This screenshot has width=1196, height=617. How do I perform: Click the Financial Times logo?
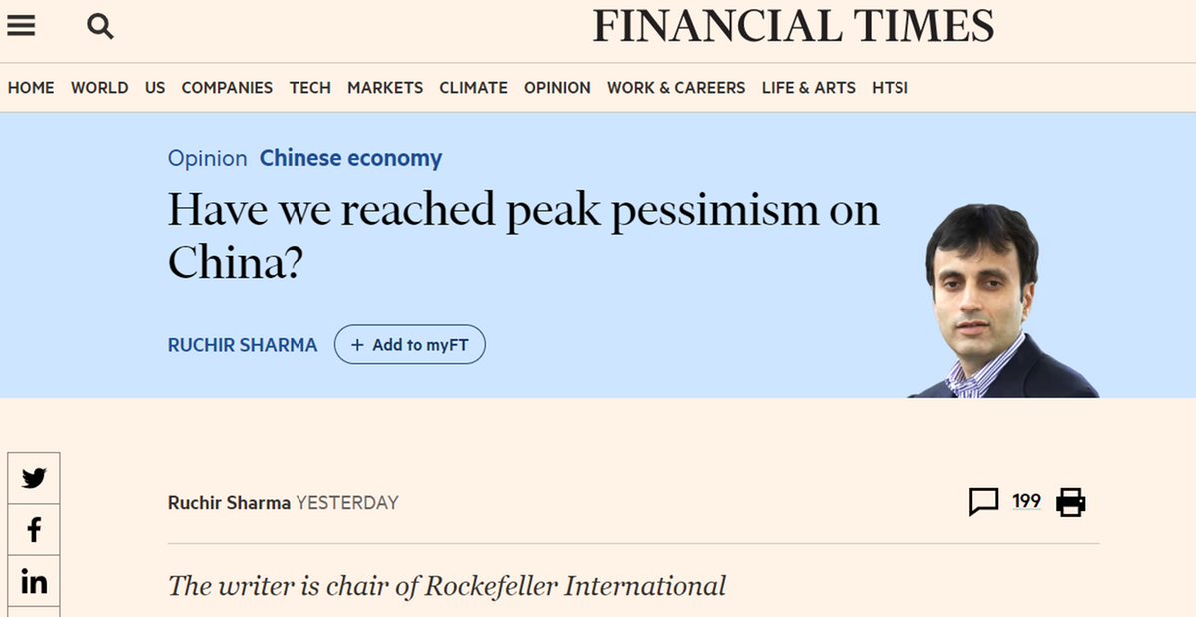(793, 27)
